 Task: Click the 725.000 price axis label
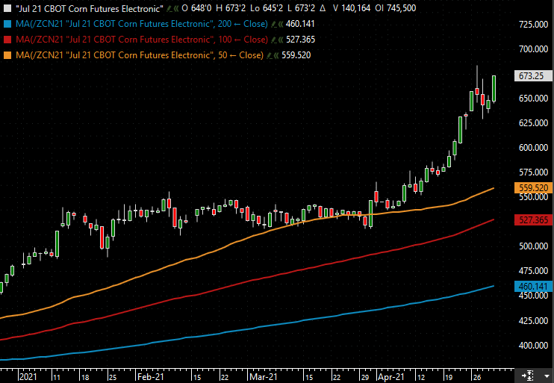534,25
